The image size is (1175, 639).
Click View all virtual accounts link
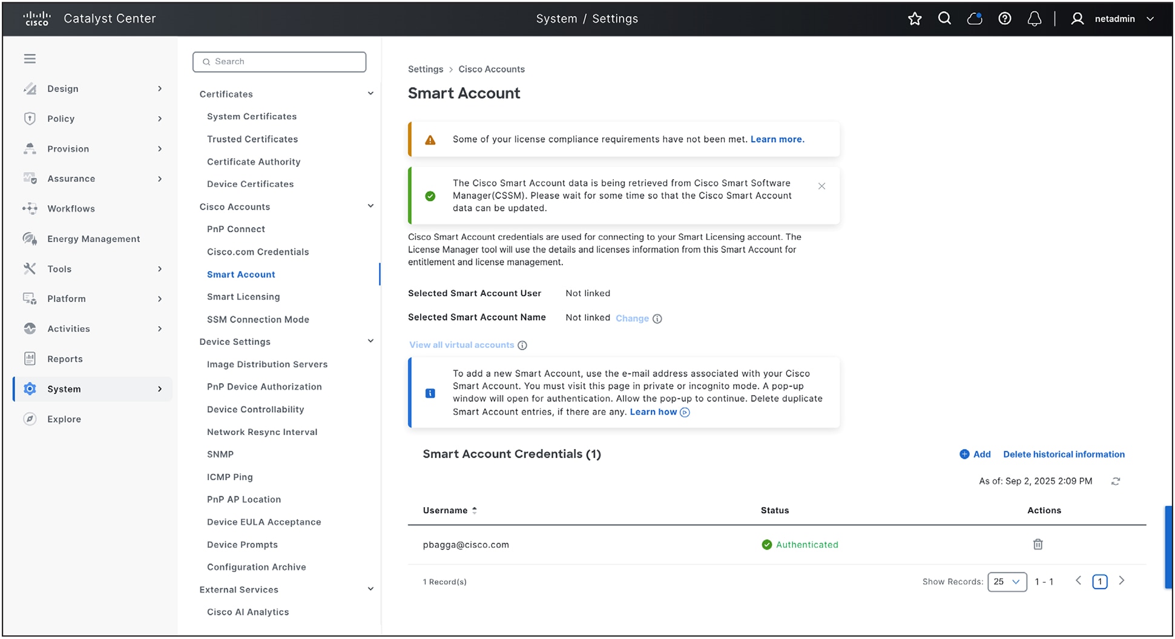pyautogui.click(x=461, y=344)
